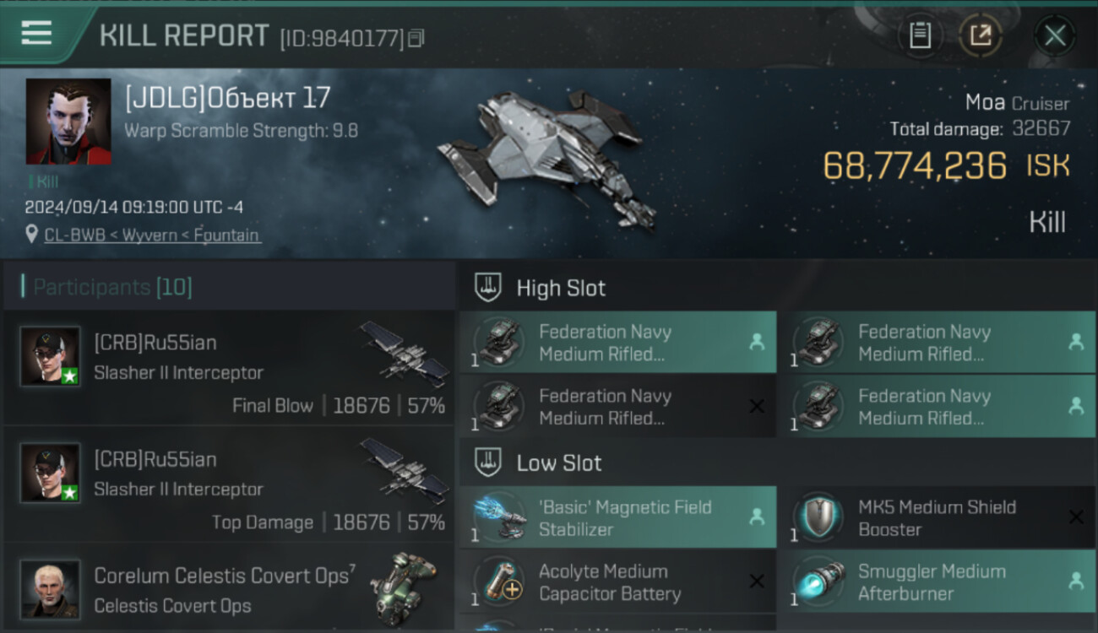
Task: Share the kill report externally
Action: [980, 35]
